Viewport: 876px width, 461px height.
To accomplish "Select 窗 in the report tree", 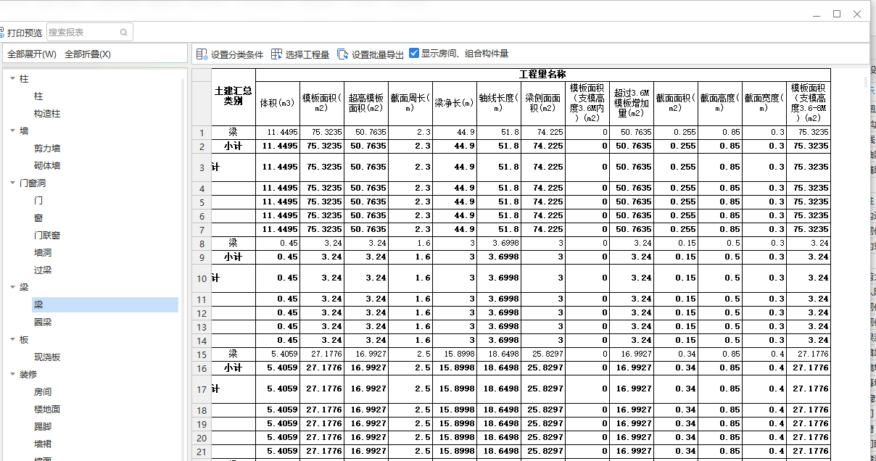I will (x=38, y=218).
